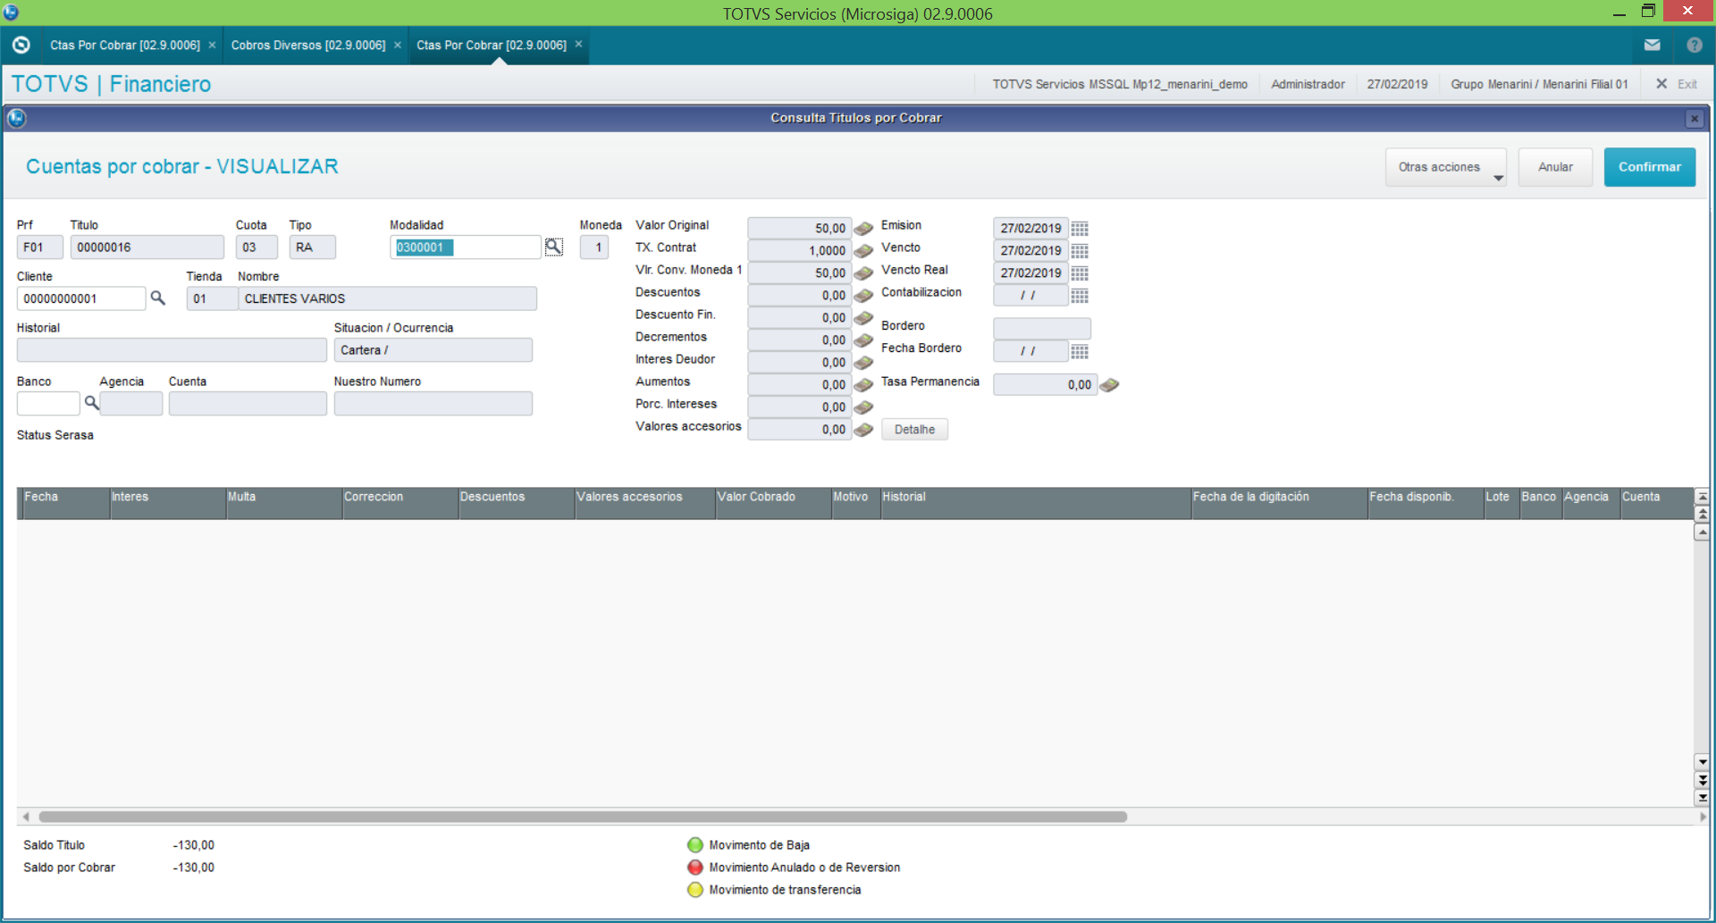
Task: Click the Titulo field 00000016
Action: click(147, 248)
